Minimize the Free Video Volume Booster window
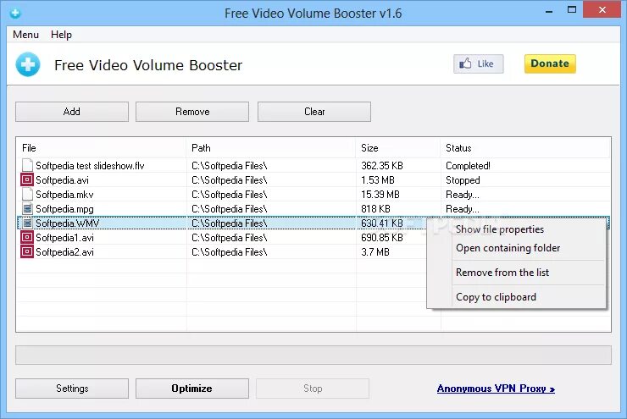The width and height of the screenshot is (627, 419). [x=549, y=11]
